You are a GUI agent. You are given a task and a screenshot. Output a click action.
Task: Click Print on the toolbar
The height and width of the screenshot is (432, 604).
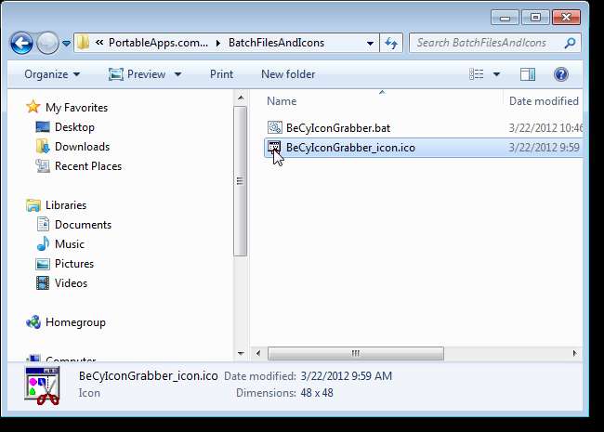point(221,74)
